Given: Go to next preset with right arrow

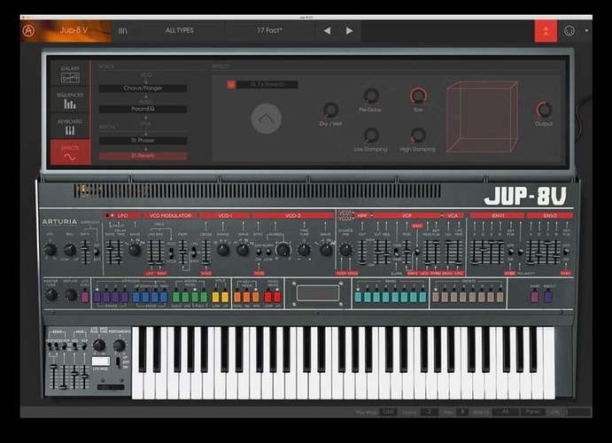Looking at the screenshot, I should point(349,30).
